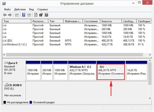This screenshot has height=112, width=154.
Task: Click the Disk Management title bar icon
Action: (4, 3)
